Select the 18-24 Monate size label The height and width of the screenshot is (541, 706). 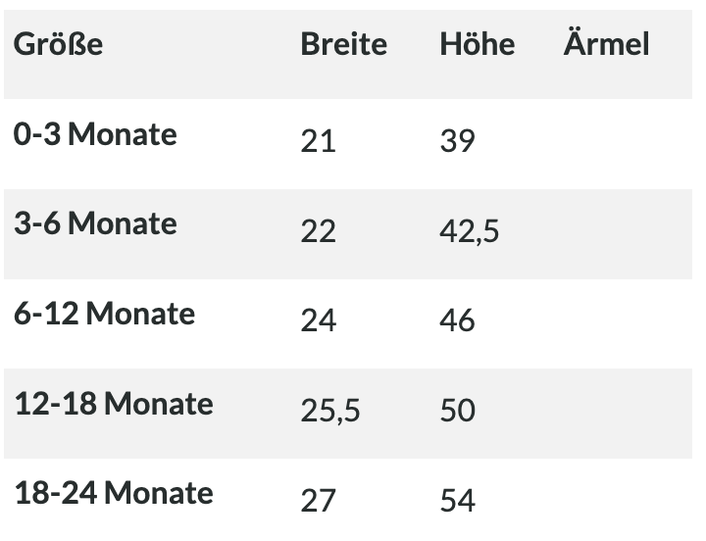(114, 493)
